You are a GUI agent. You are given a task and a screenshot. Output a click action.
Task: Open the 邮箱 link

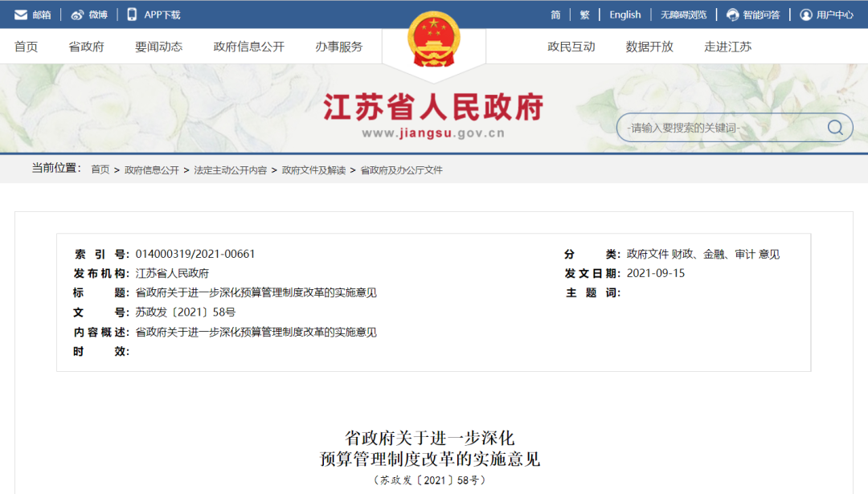point(42,15)
